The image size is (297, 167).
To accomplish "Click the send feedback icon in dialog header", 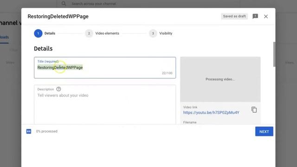I will point(255,16).
